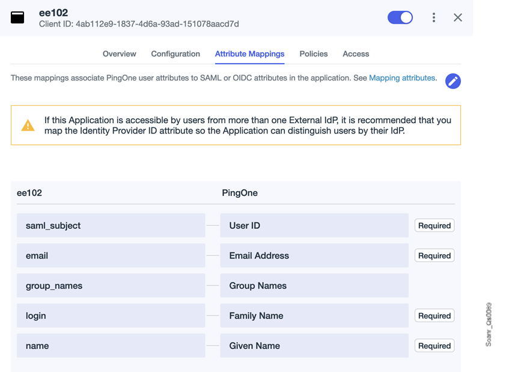Viewport: 506px width, 372px height.
Task: Switch to the Overview tab
Action: pos(119,54)
